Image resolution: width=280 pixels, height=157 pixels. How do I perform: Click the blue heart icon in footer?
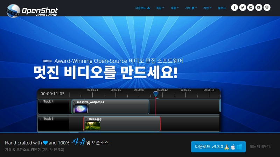(x=45, y=143)
